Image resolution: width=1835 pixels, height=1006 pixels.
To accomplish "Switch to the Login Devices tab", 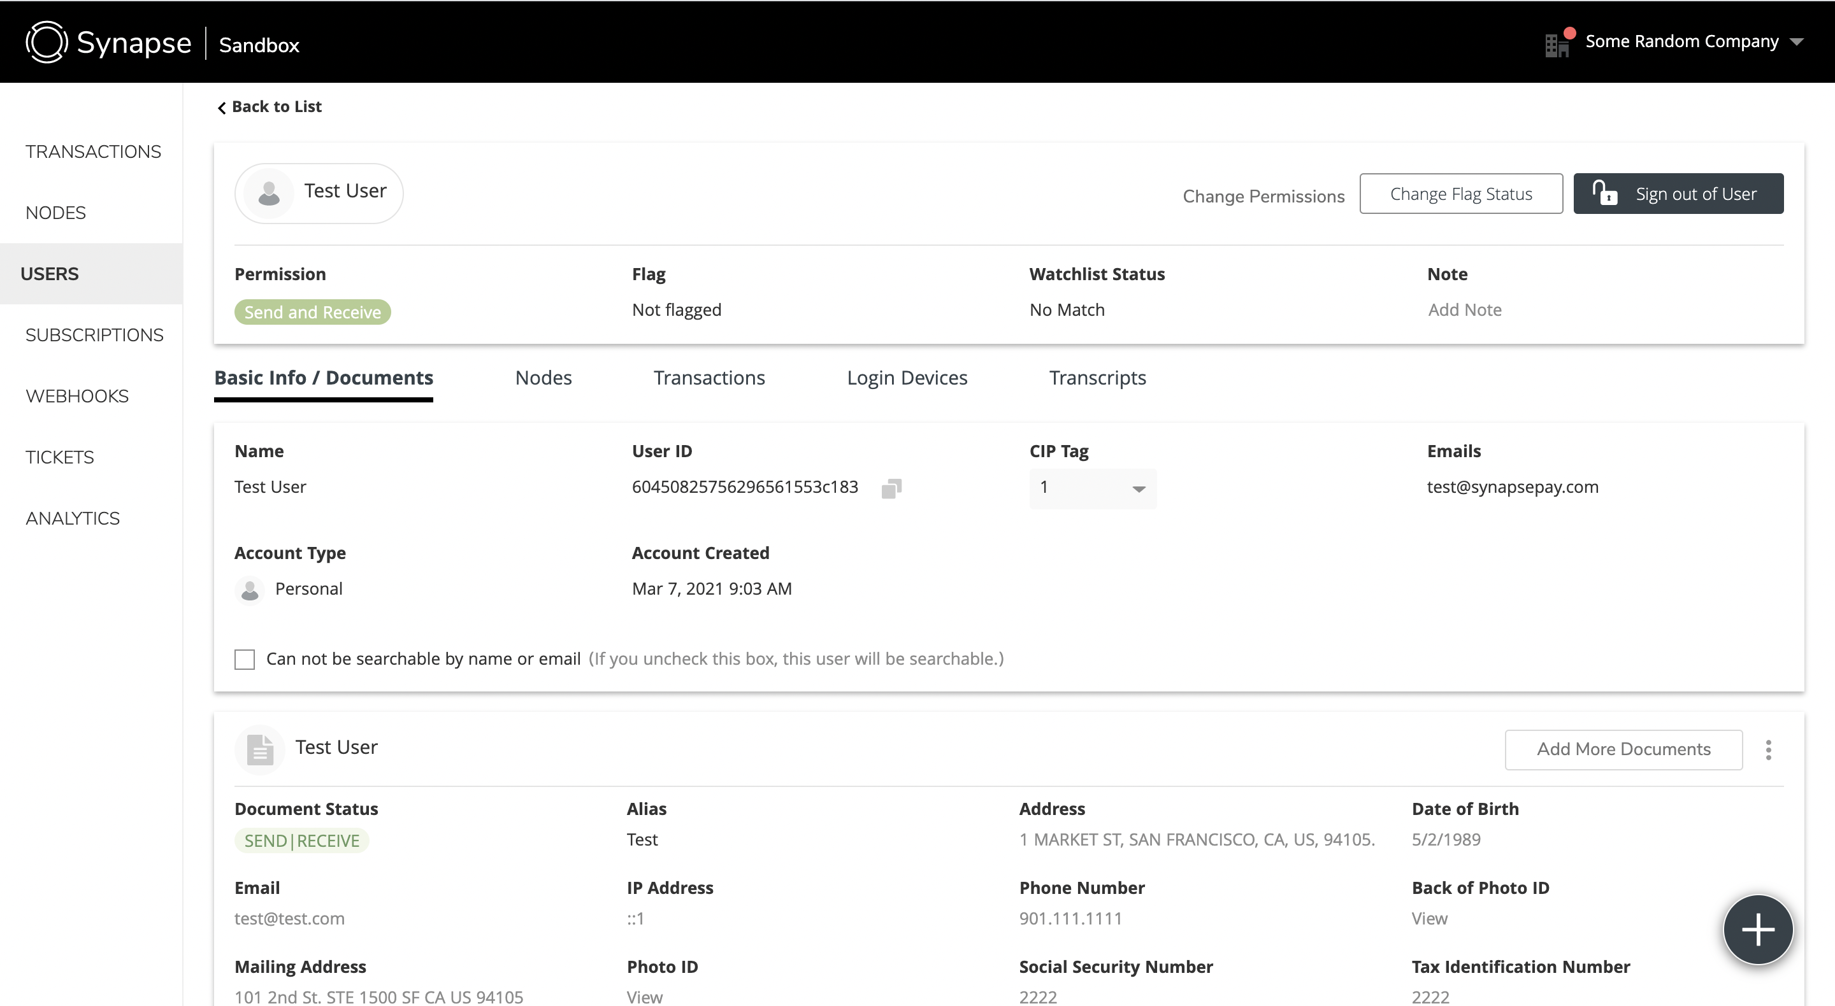I will tap(906, 378).
